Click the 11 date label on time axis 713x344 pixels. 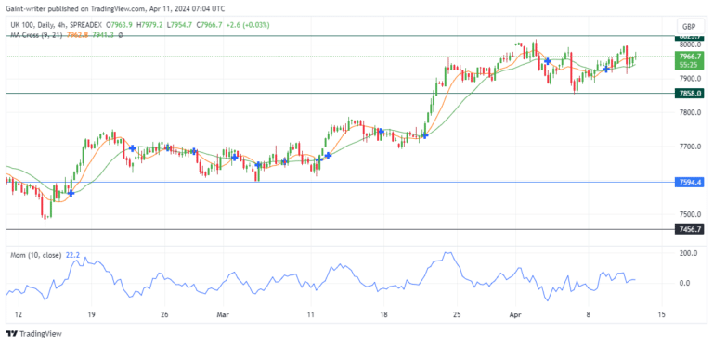pos(310,314)
